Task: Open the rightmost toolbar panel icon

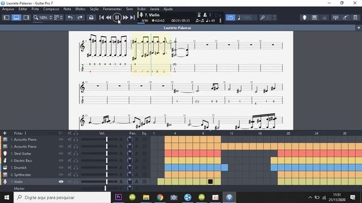Action: tap(355, 17)
